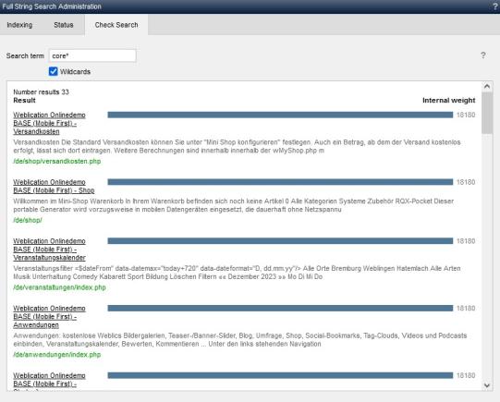
Task: Click the Anwendungen kostenlose Weblics description
Action: [240, 340]
